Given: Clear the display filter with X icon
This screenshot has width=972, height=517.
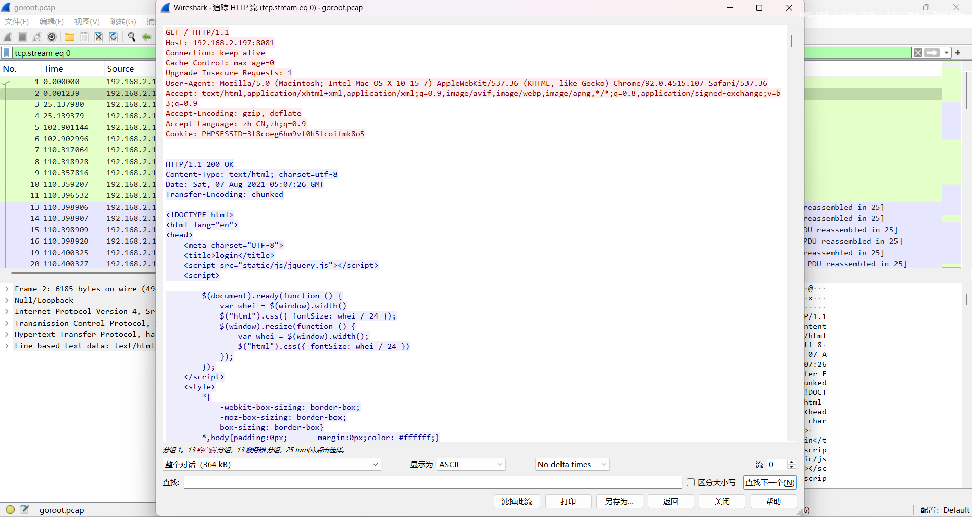Looking at the screenshot, I should click(x=918, y=53).
